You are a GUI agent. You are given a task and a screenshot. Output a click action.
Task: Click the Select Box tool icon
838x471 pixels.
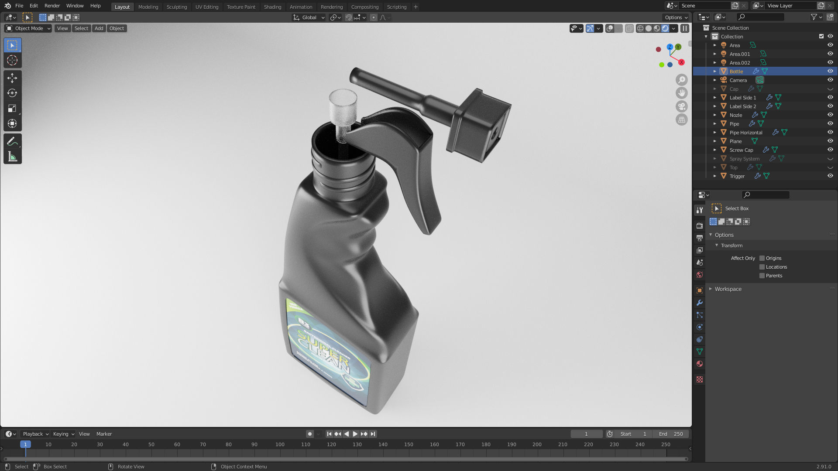(x=12, y=45)
